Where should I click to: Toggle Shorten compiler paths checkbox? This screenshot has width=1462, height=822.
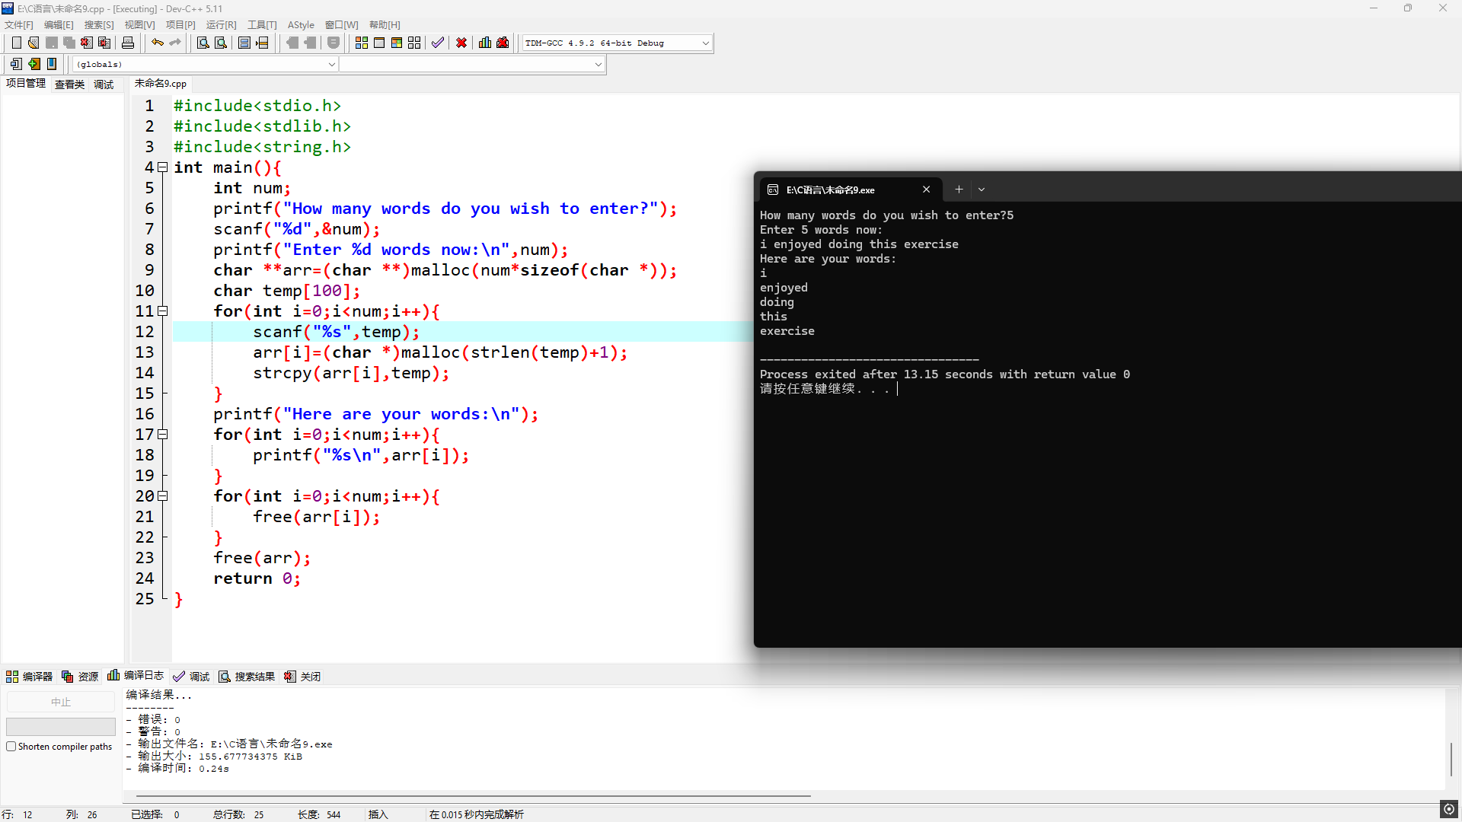click(11, 747)
